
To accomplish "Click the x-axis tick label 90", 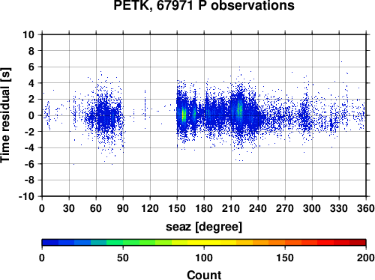I will [123, 208].
